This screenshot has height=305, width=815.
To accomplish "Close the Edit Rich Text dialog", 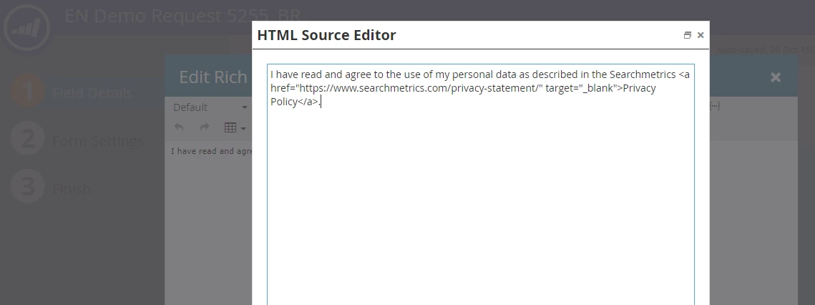I will click(776, 77).
